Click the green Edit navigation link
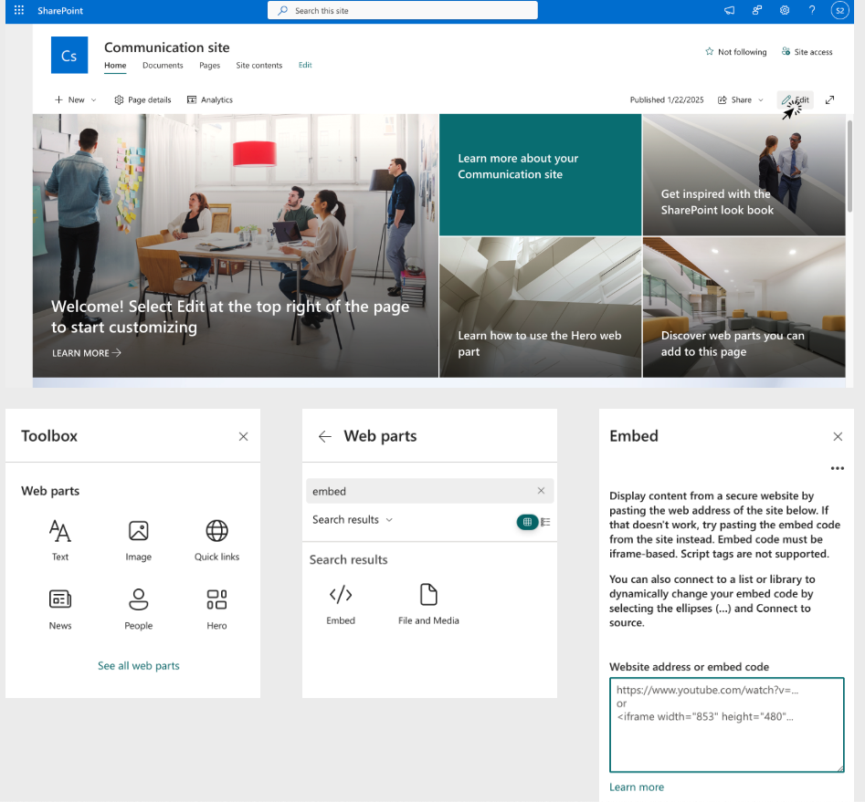This screenshot has width=865, height=802. pos(305,65)
